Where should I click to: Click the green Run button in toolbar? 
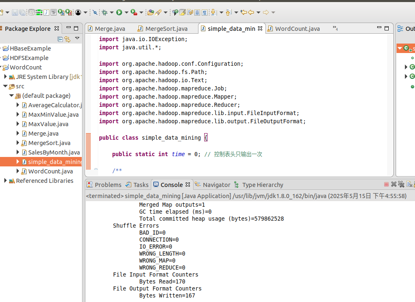[x=119, y=13]
